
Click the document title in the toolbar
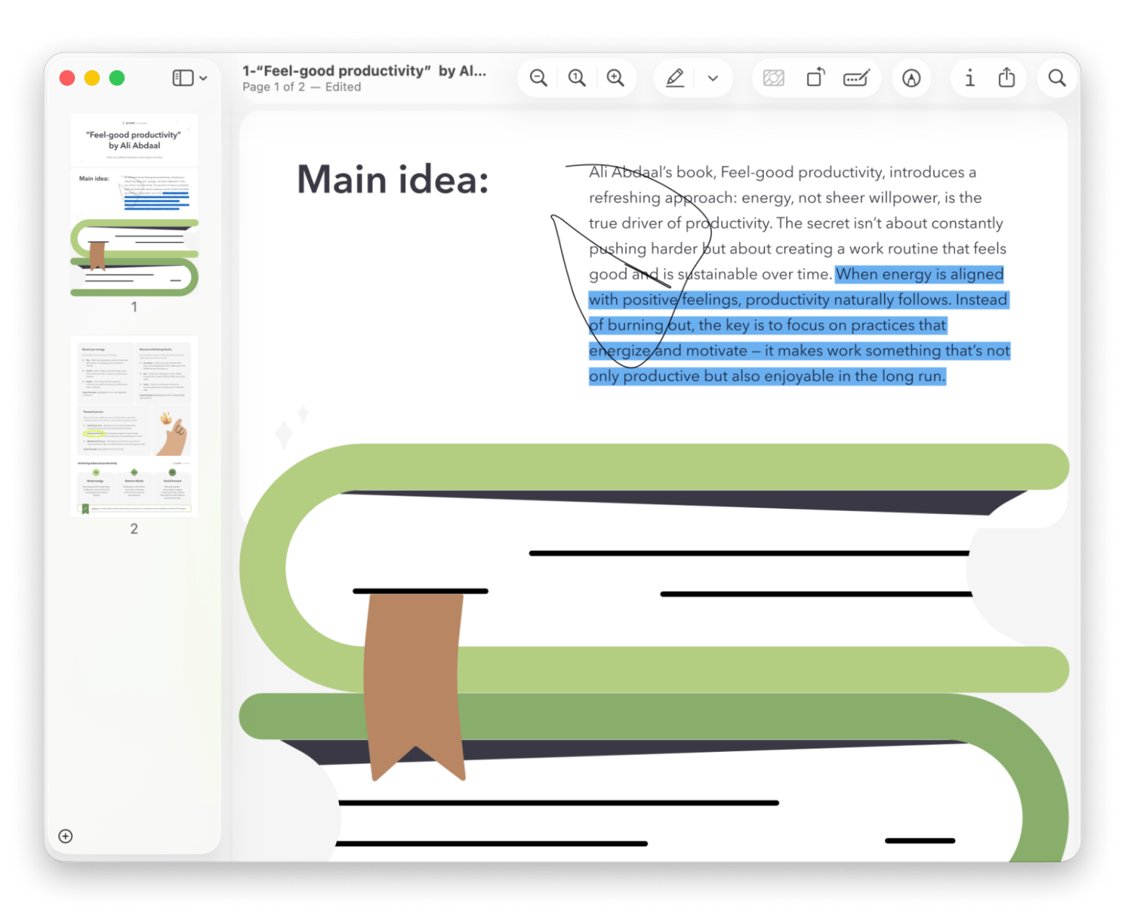point(364,71)
